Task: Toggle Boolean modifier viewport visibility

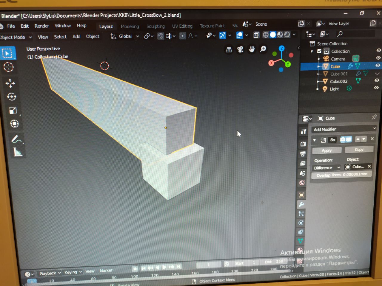Action: pos(349,139)
